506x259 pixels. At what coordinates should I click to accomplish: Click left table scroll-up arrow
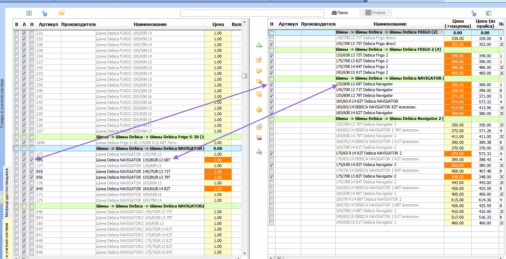click(x=245, y=22)
